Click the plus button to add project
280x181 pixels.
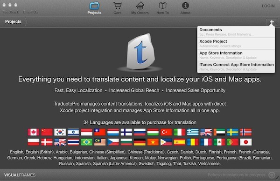272,22
